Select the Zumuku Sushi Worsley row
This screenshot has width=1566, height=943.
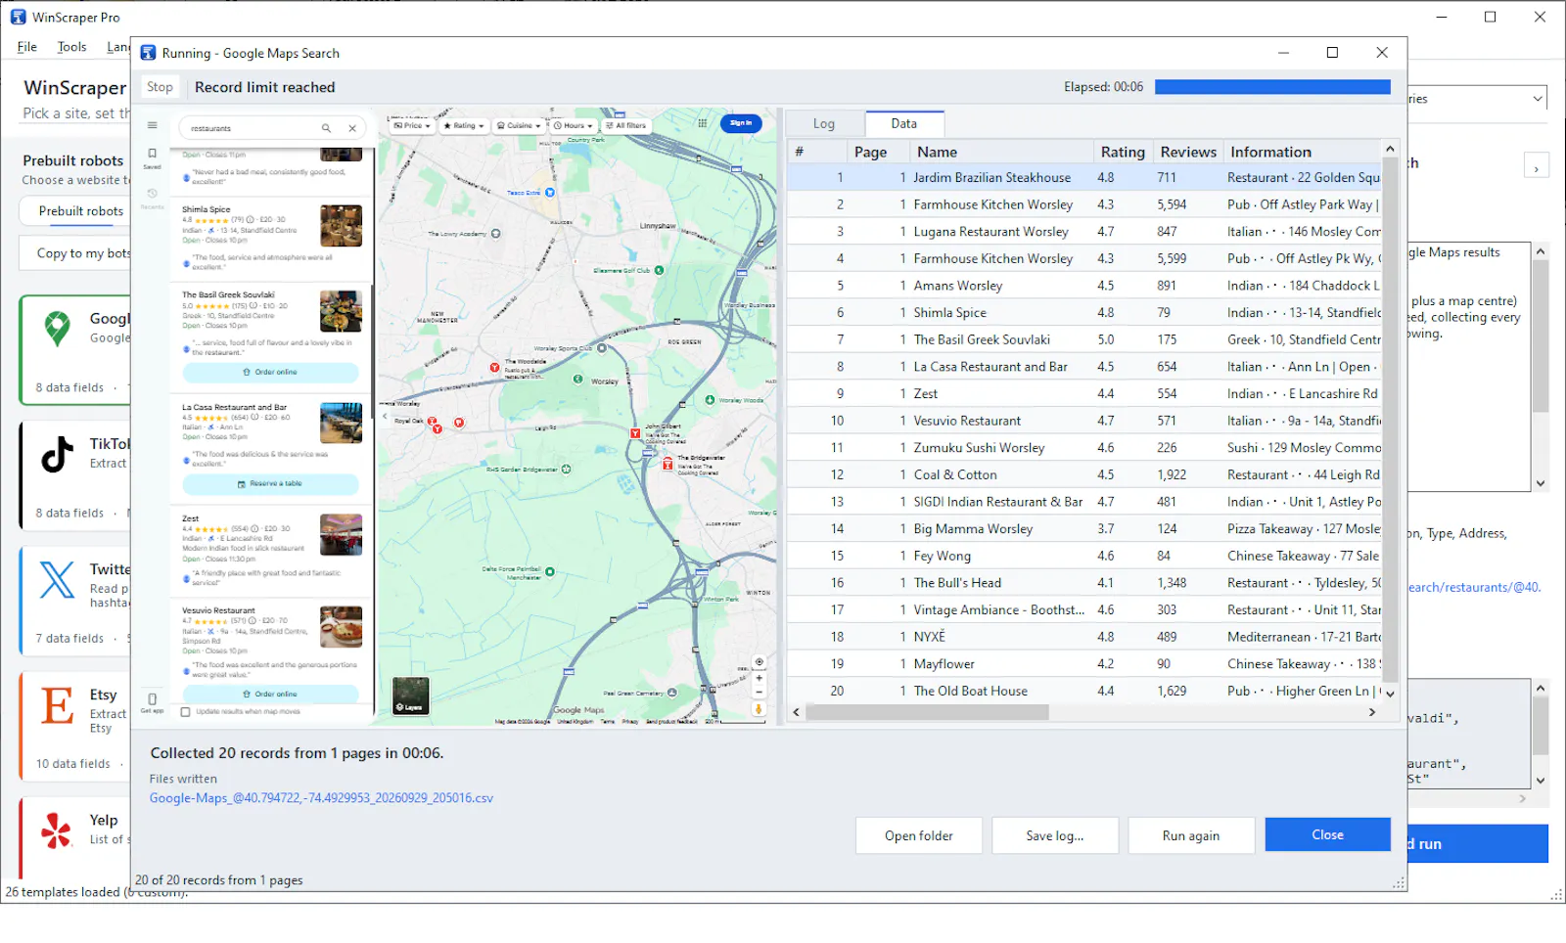click(x=1084, y=448)
